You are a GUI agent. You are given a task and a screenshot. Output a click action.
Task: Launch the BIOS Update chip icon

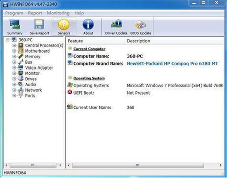click(x=141, y=25)
